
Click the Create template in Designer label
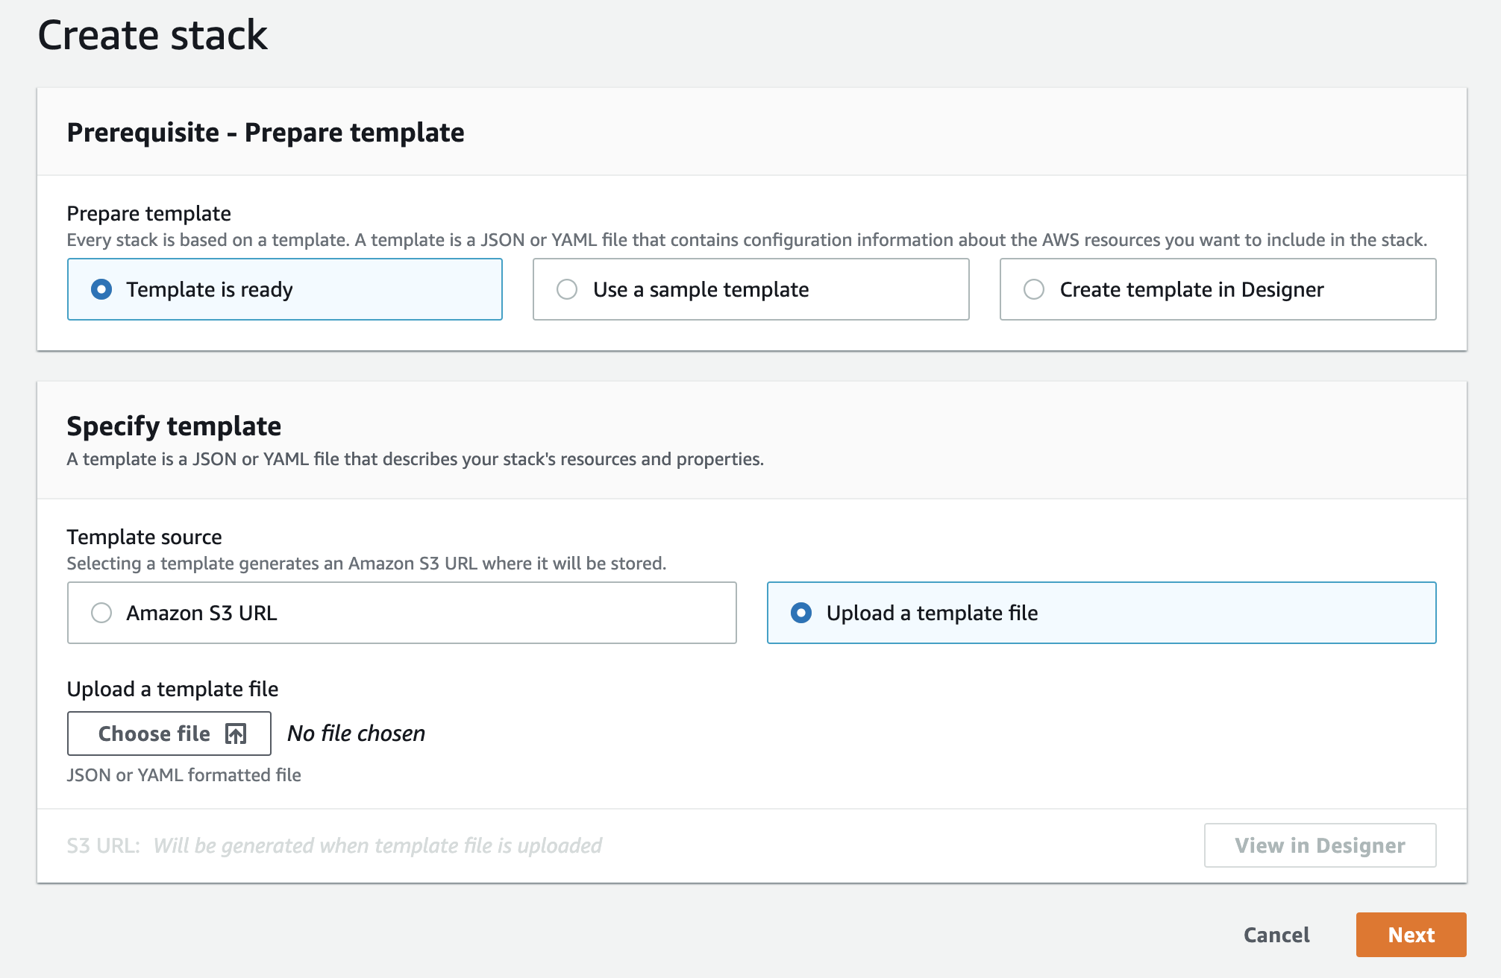1191,289
